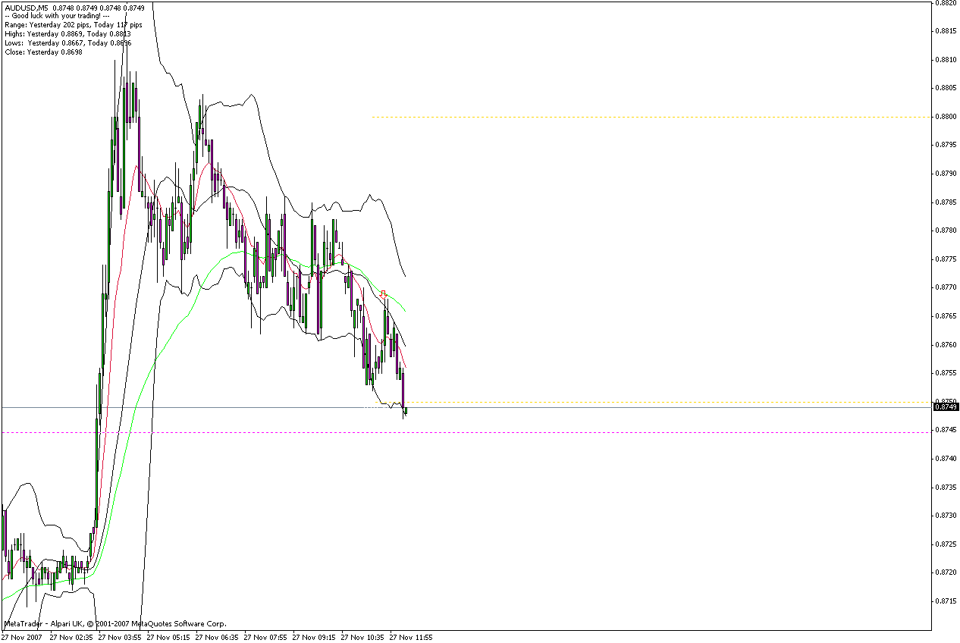The height and width of the screenshot is (643, 960).
Task: Click the '27 Nov 10:35' time label
Action: point(362,638)
